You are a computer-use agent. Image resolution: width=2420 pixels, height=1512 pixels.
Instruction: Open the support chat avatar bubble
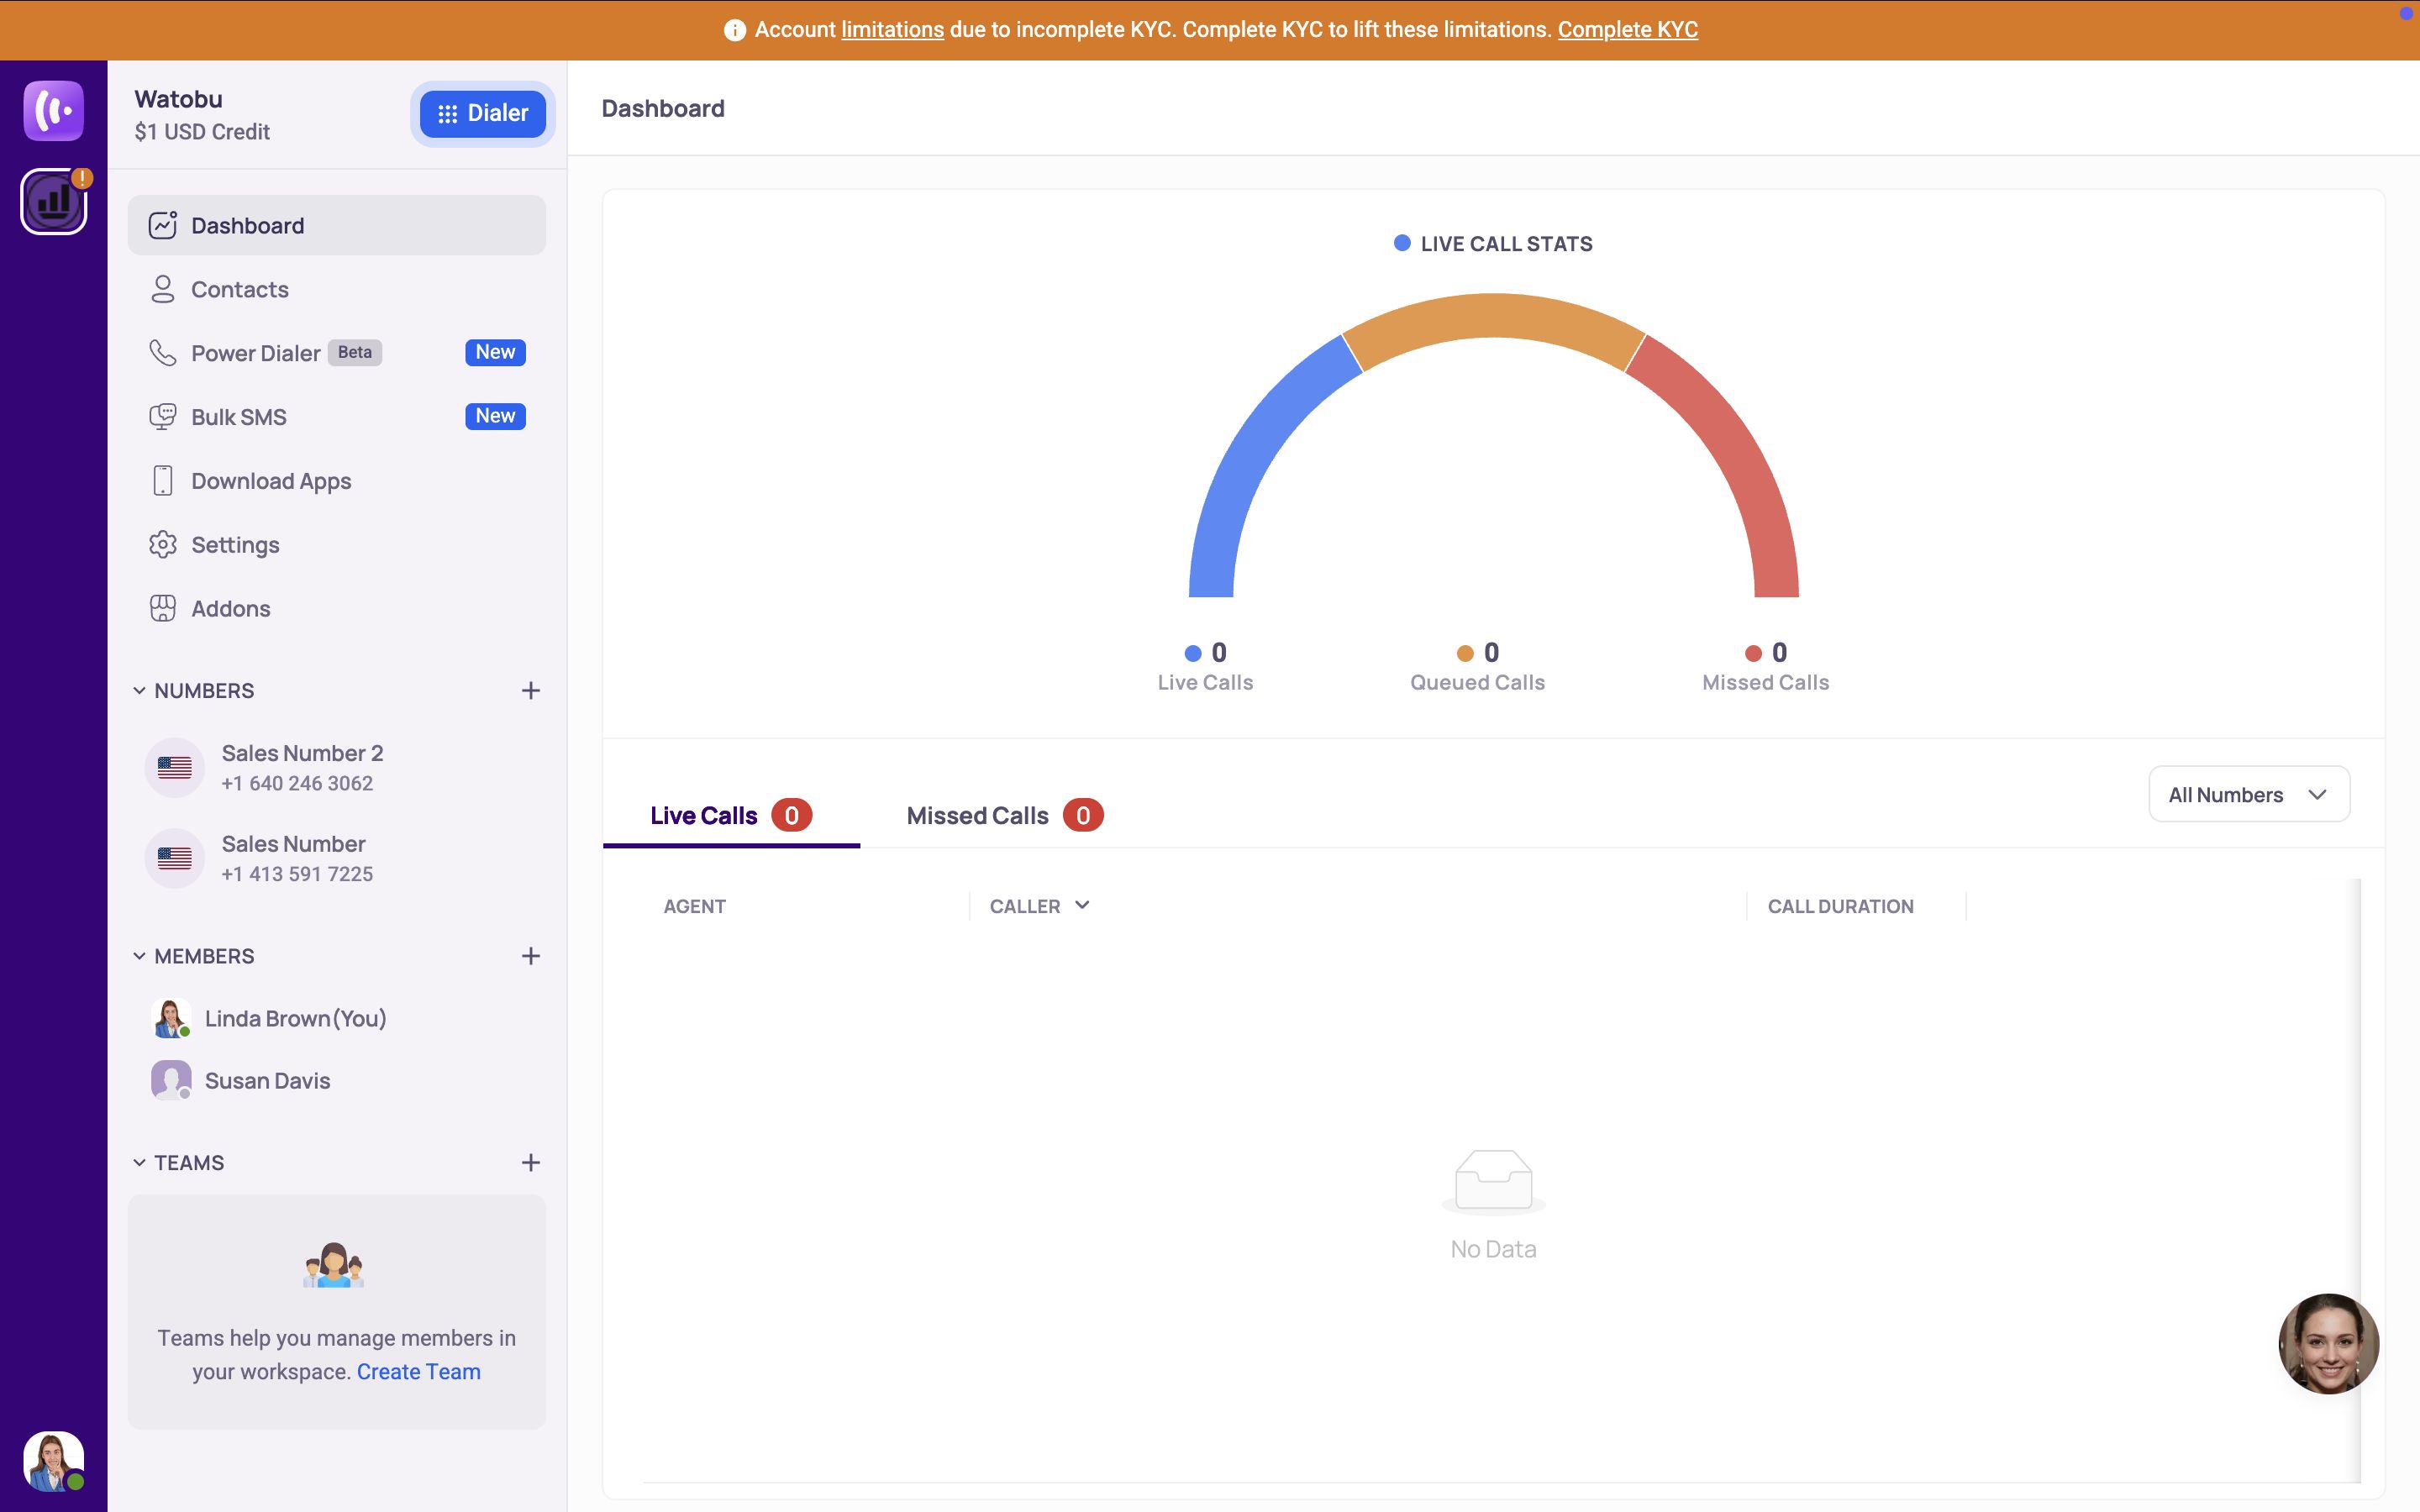coord(2328,1343)
